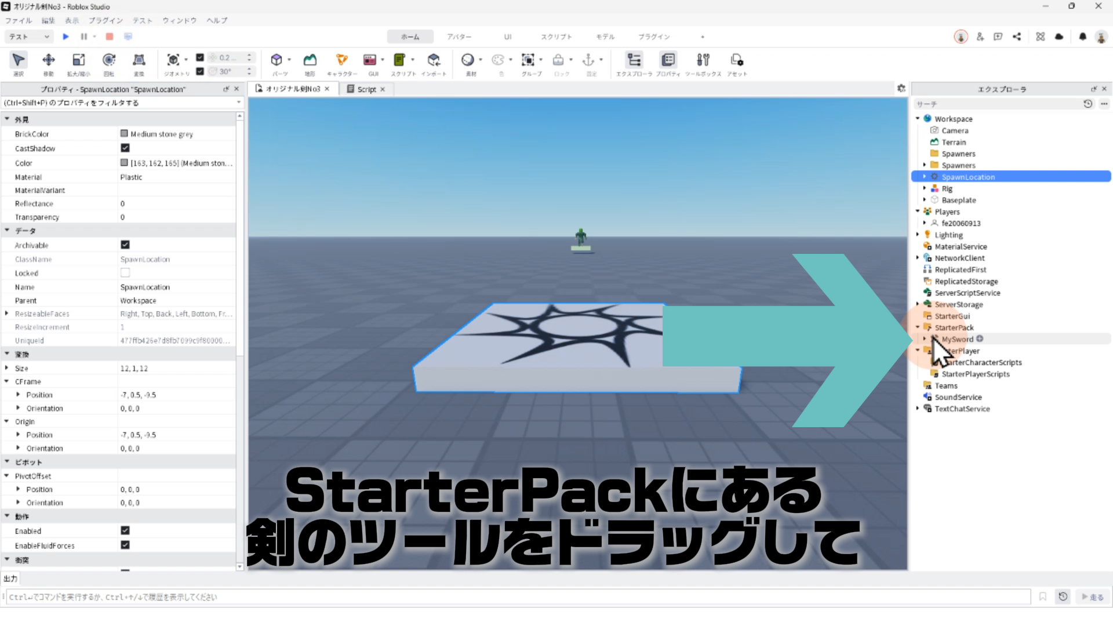This screenshot has height=626, width=1113.
Task: Click the BrickColor grey swatch
Action: tap(124, 134)
